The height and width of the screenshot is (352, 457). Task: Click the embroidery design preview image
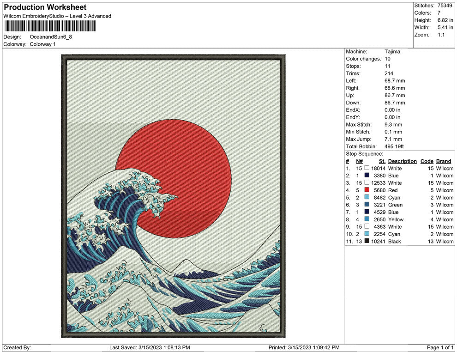(x=173, y=196)
